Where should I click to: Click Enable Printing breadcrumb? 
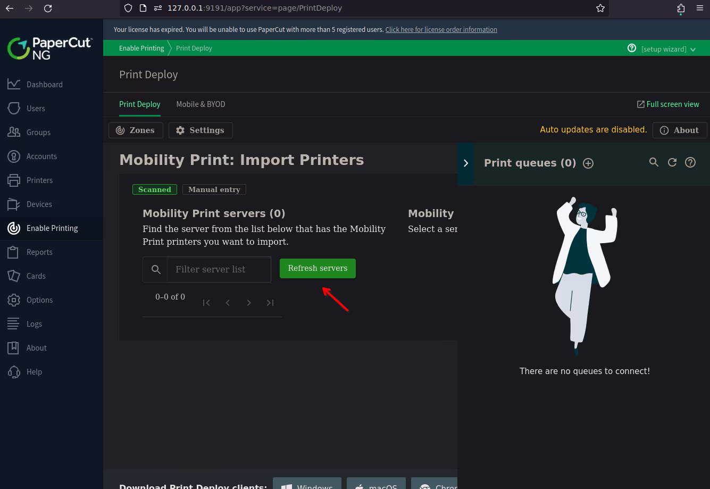[x=141, y=48]
